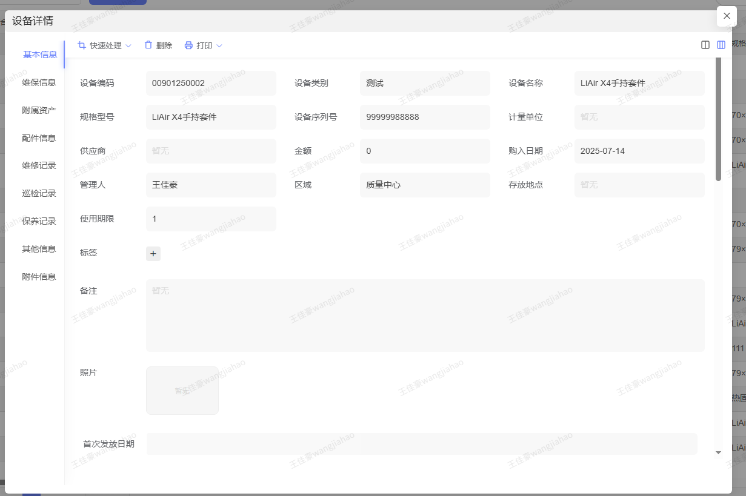
Task: Click the trash can delete icon
Action: tap(148, 45)
